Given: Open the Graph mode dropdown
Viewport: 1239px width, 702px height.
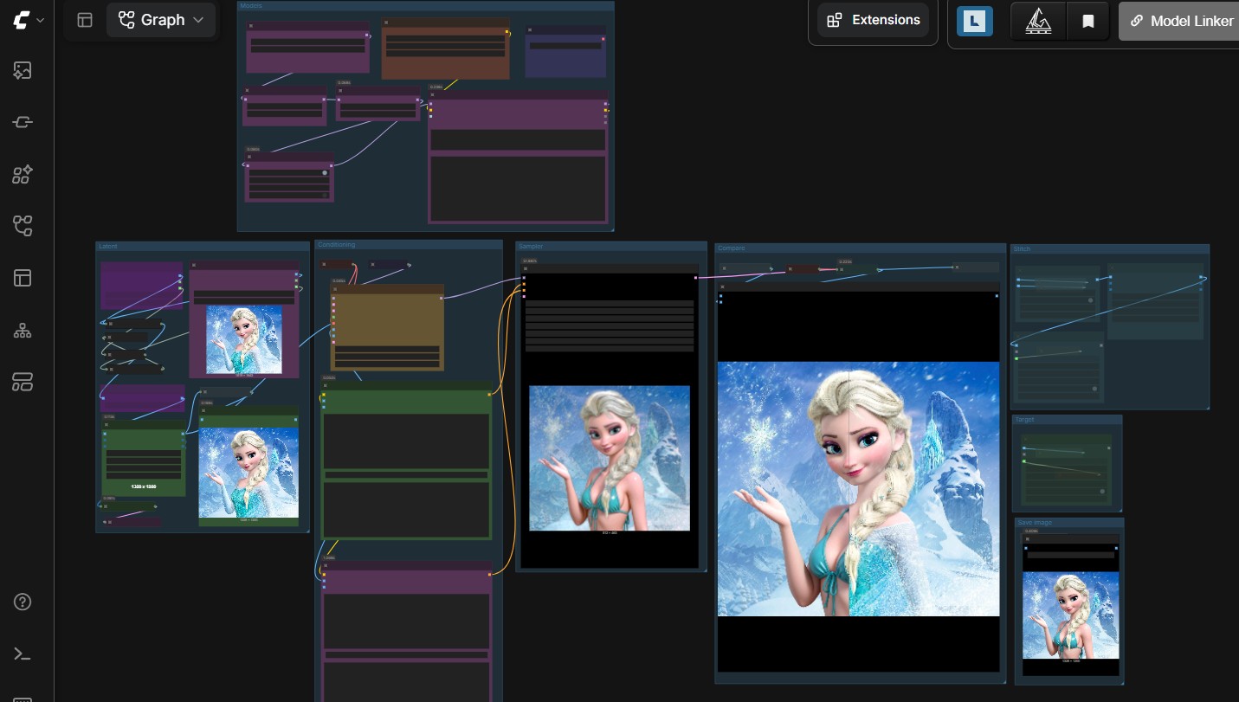Looking at the screenshot, I should tap(161, 20).
